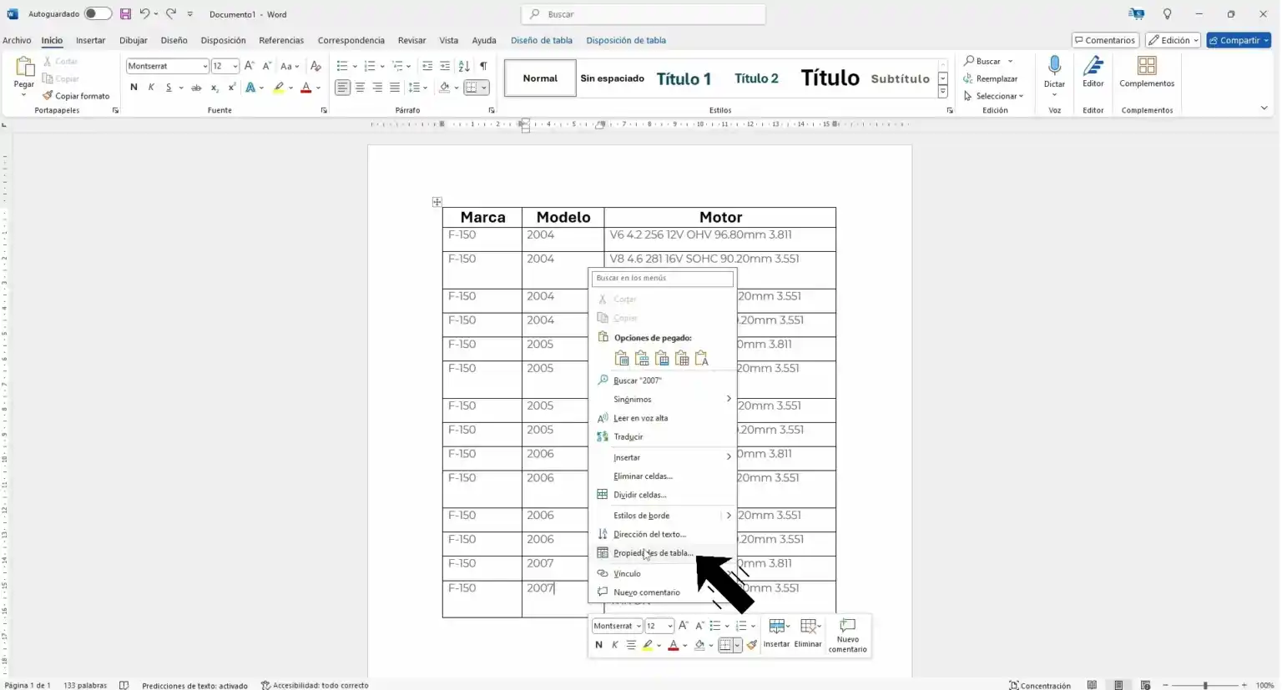
Task: Click the Pegar paste icon
Action: pos(24,68)
